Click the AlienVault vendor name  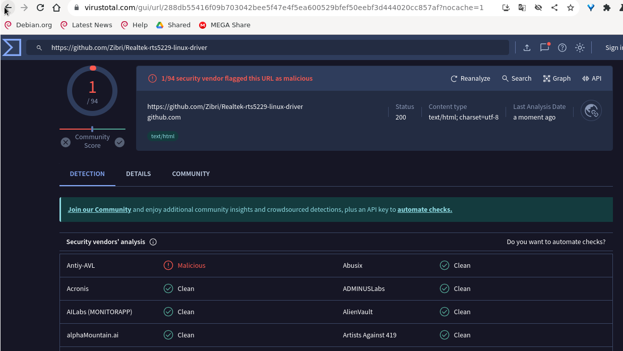[358, 312]
